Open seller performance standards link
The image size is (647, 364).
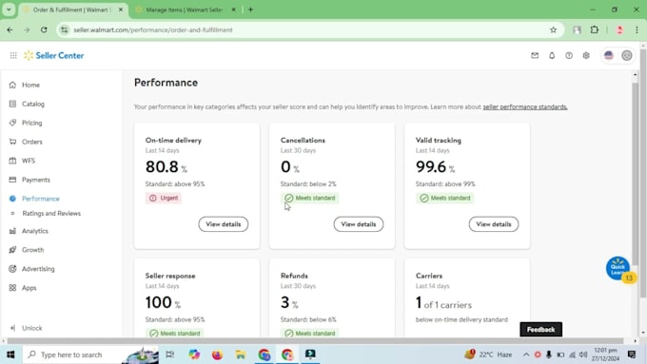(525, 106)
